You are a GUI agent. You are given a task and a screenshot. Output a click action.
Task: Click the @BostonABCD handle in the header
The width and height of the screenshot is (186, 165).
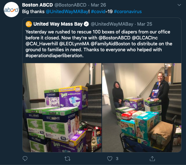[x=70, y=5]
